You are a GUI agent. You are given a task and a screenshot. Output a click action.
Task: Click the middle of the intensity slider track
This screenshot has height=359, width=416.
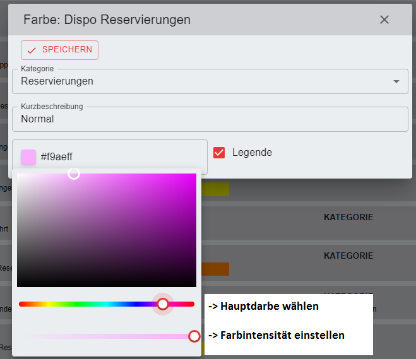click(107, 336)
